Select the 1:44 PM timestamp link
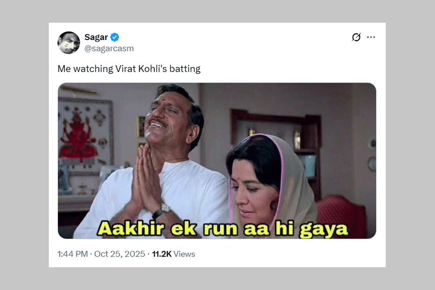 pos(72,254)
